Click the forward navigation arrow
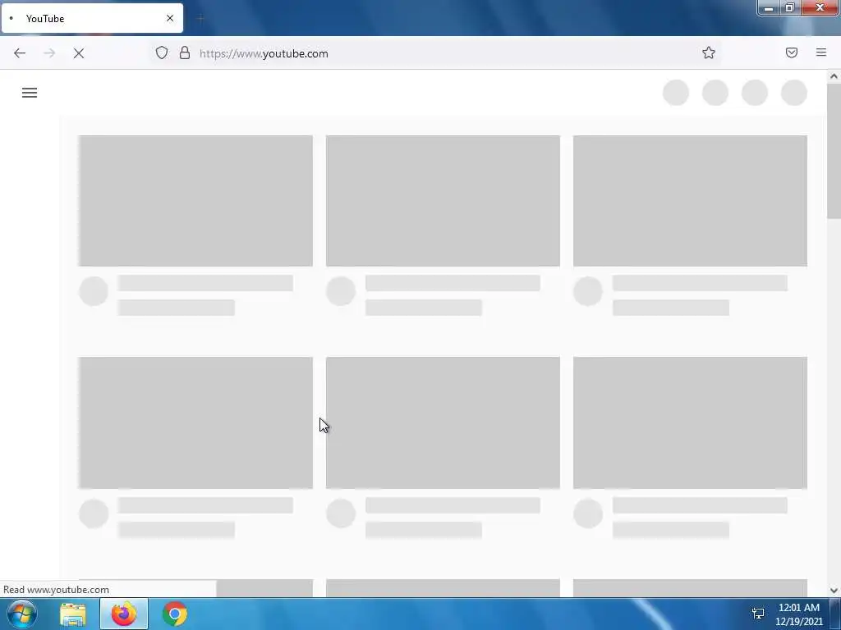The image size is (841, 630). (49, 53)
